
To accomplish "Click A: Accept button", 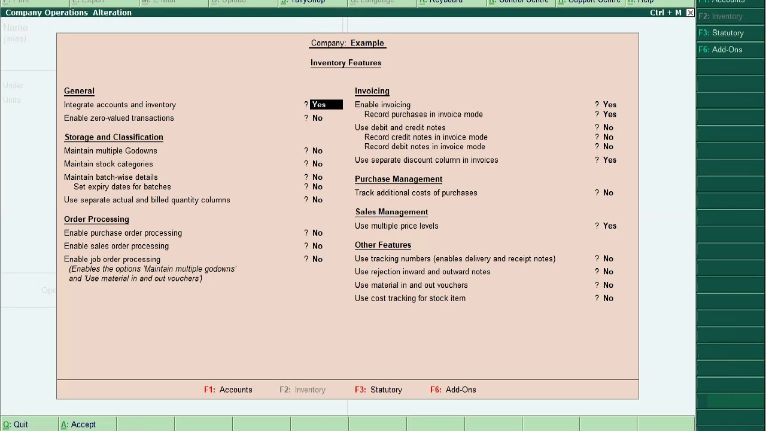I will click(87, 424).
